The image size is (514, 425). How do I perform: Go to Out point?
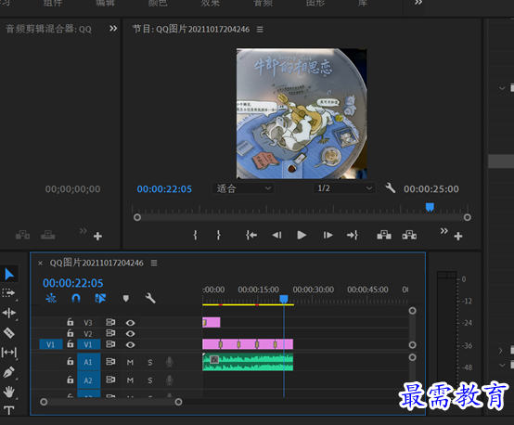click(353, 235)
